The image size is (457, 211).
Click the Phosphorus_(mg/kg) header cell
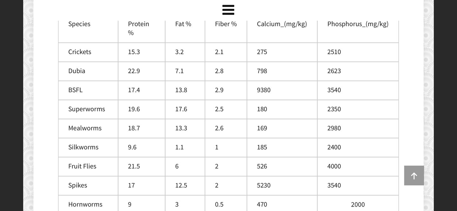(x=358, y=24)
